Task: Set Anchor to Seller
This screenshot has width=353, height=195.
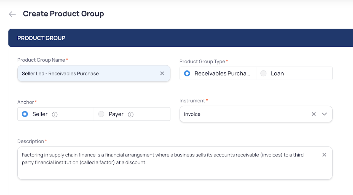Action: click(x=25, y=114)
